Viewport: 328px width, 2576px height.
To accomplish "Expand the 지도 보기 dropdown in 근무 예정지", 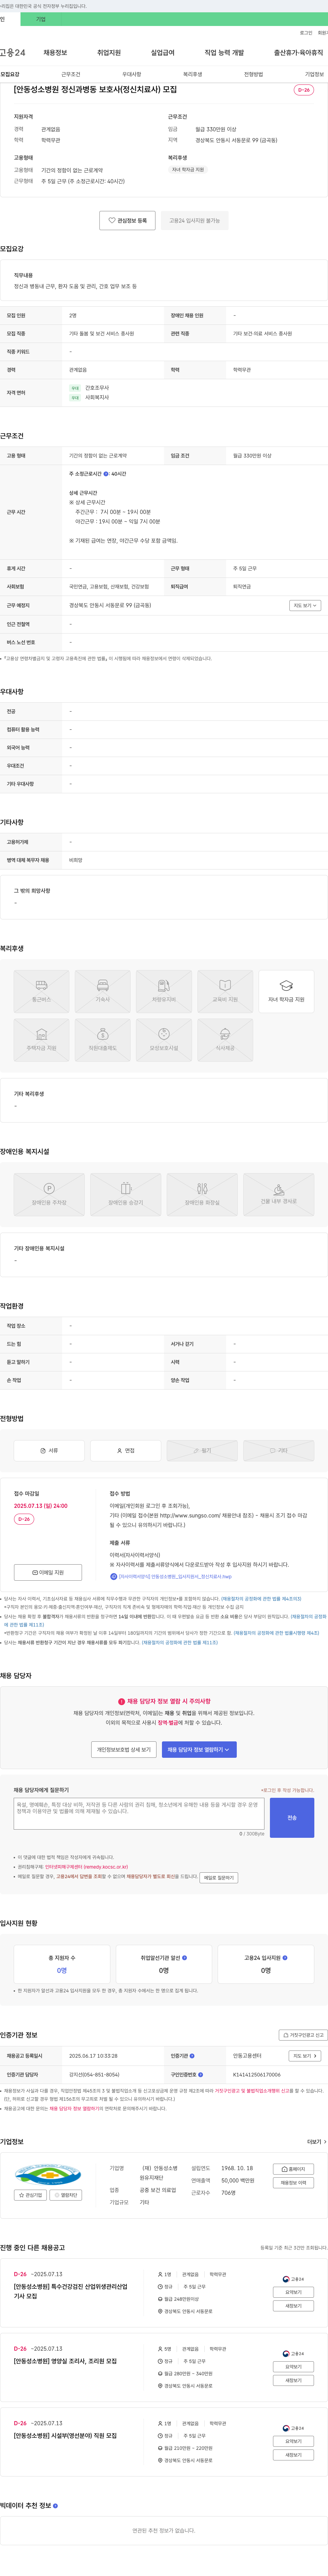I will (305, 605).
